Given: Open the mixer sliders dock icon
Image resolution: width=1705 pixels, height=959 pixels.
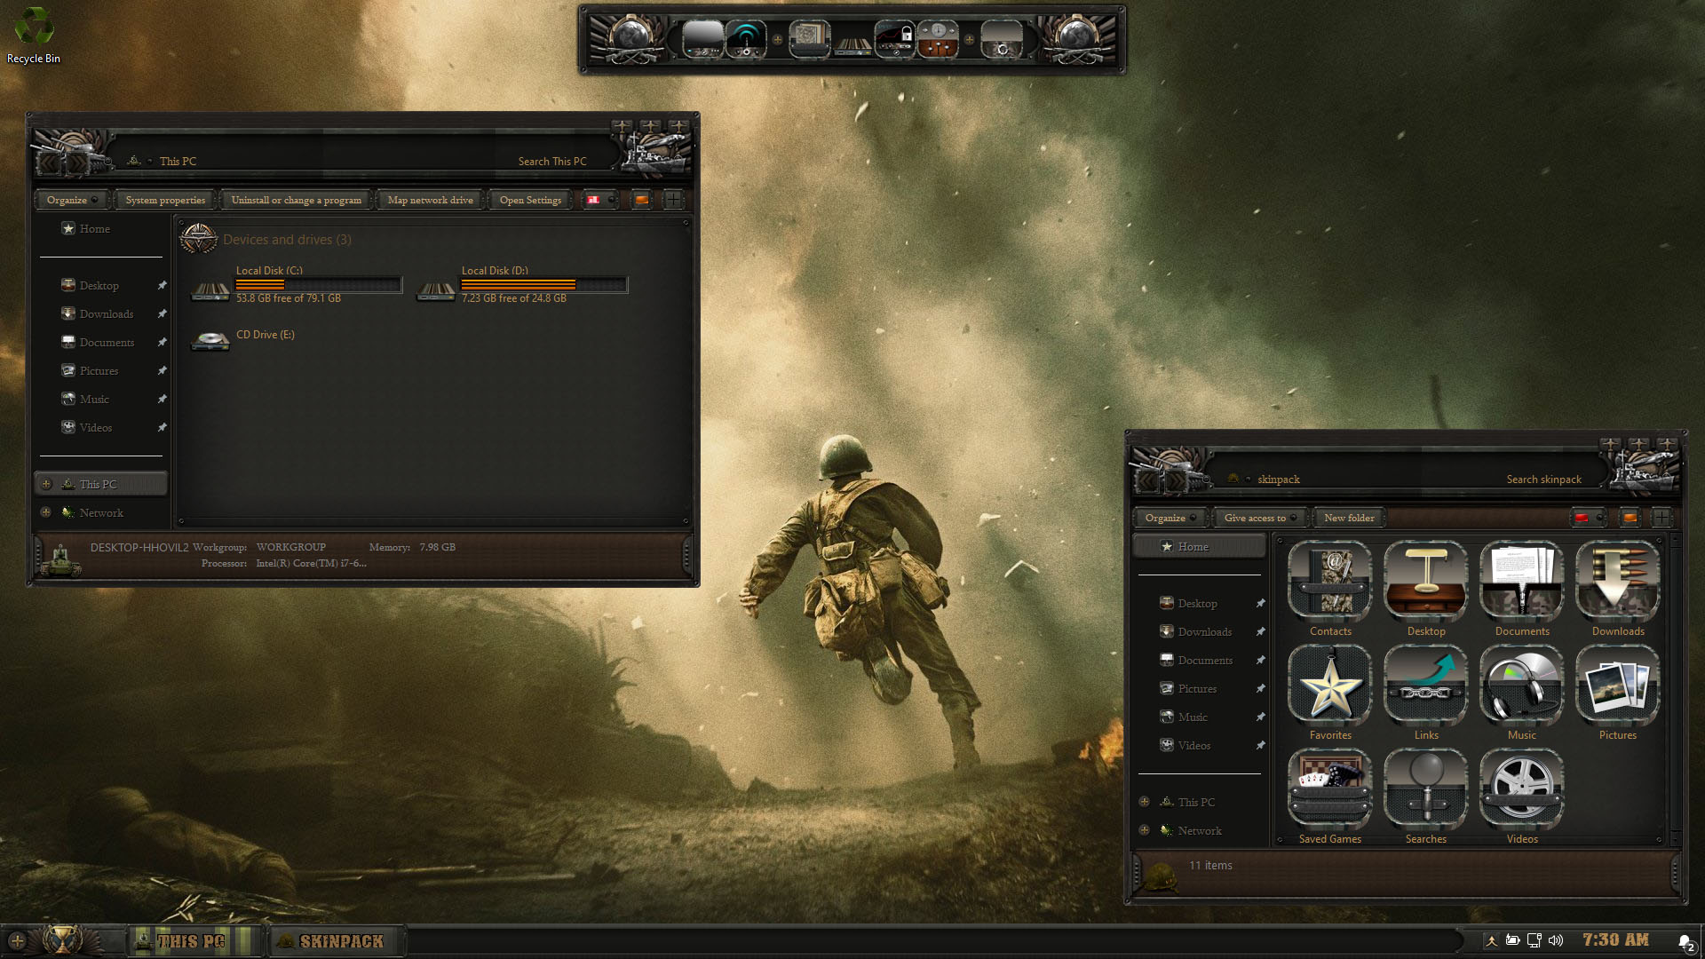Looking at the screenshot, I should (x=938, y=40).
